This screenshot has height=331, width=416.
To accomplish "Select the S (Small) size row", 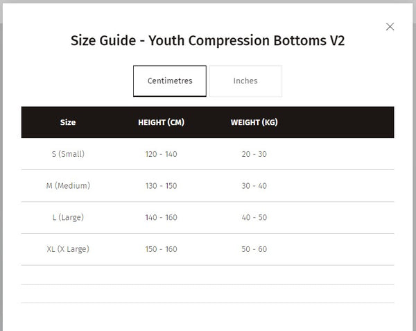I will [68, 154].
